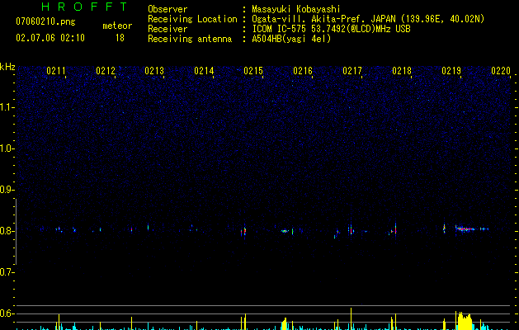The image size is (519, 330).
Task: Click the 0215 time marker
Action: (x=253, y=71)
